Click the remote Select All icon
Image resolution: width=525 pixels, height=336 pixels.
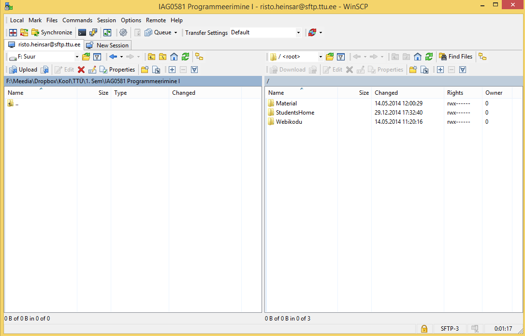point(463,69)
